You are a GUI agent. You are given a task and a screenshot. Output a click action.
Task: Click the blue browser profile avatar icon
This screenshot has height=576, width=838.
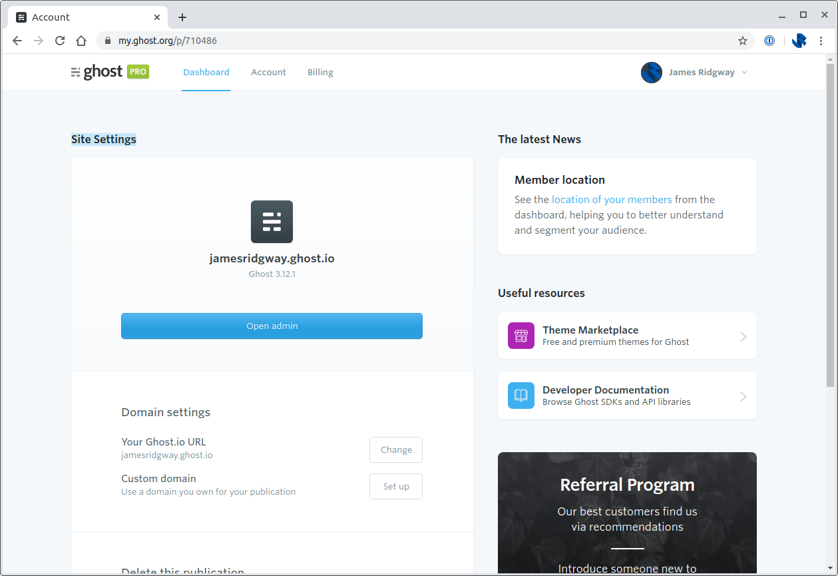[x=799, y=41]
